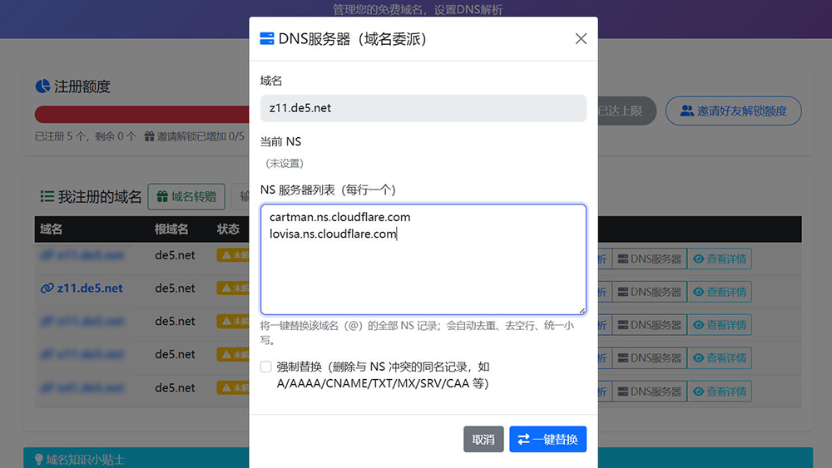832x468 pixels.
Task: Open 查看详情 in the z11.de5.net row
Action: click(x=720, y=292)
